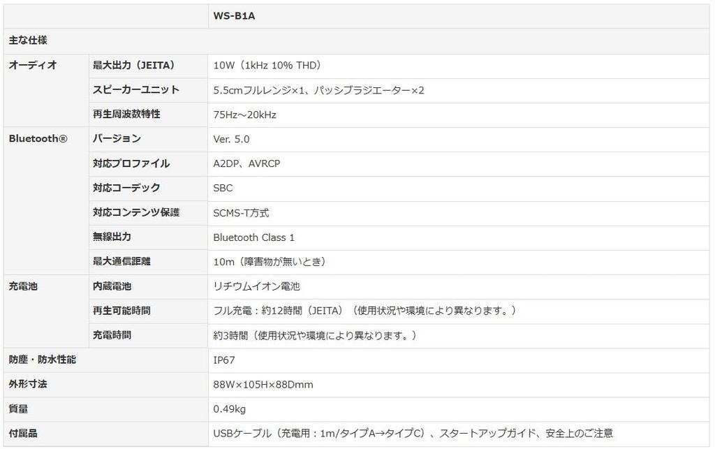This screenshot has height=449, width=715.
Task: Click the WS-B1A model header cell
Action: click(x=234, y=15)
